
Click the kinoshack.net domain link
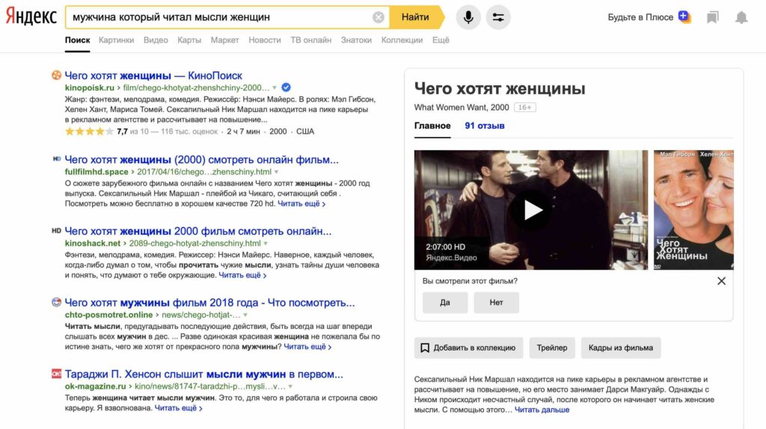(92, 243)
